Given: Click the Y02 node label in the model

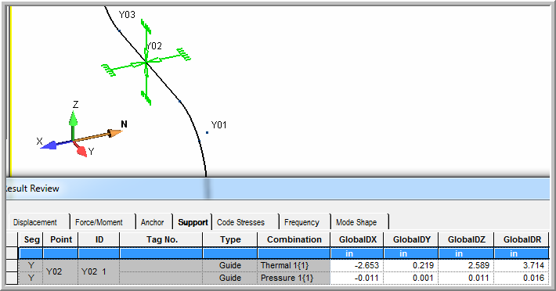Looking at the screenshot, I should tap(154, 46).
